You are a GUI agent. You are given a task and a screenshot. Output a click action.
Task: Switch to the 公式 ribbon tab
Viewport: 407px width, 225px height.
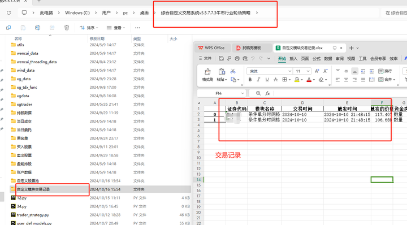click(317, 59)
